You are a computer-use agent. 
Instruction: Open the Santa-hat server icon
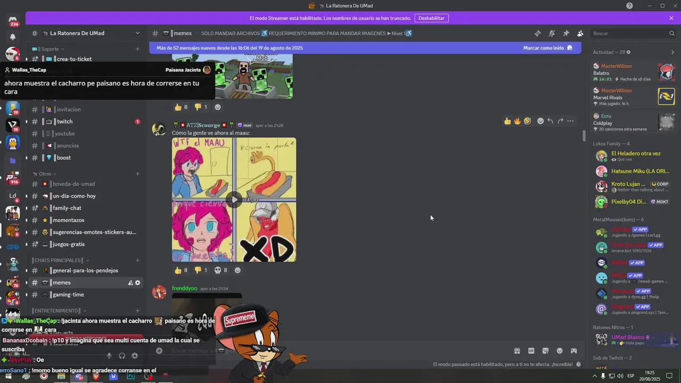pyautogui.click(x=13, y=54)
